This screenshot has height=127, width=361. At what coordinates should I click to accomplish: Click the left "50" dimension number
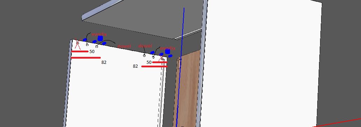coord(92,52)
